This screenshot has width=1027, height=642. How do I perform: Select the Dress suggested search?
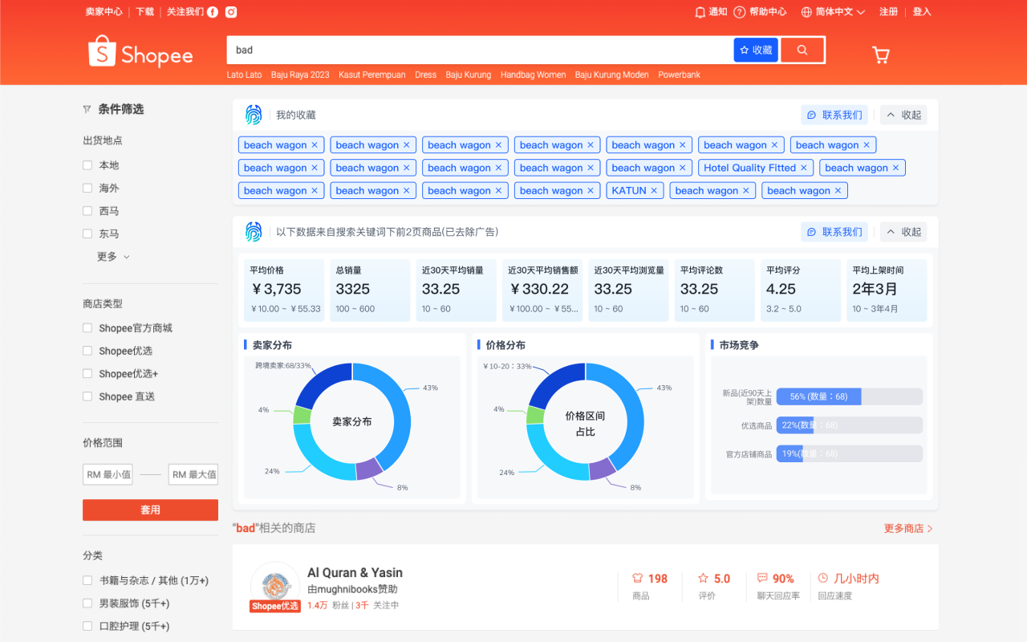pos(425,75)
